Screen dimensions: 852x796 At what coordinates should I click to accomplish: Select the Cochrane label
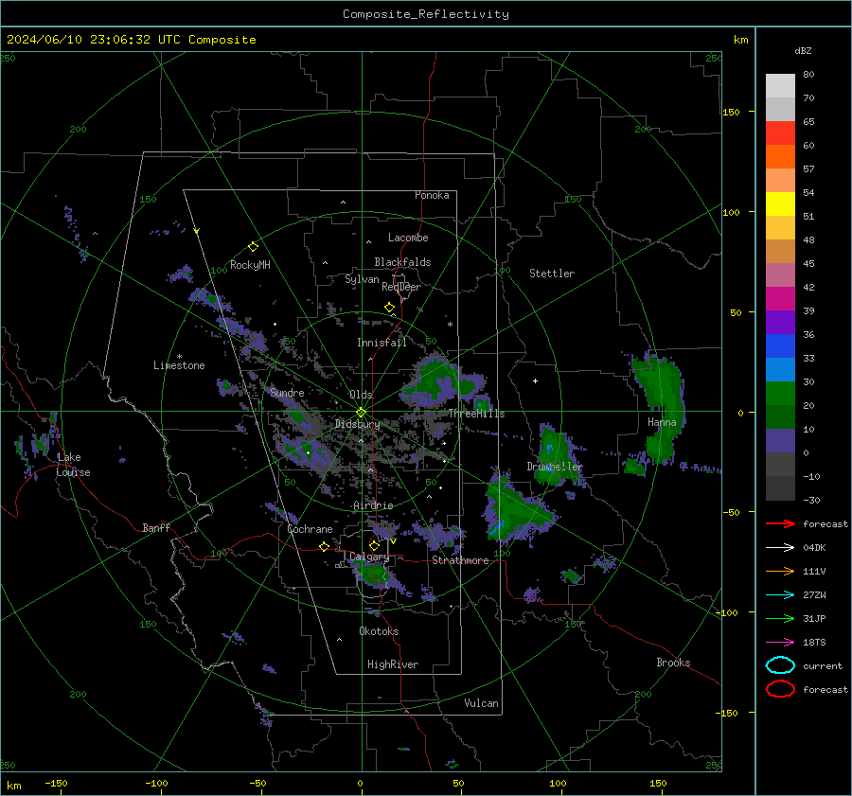click(x=310, y=529)
